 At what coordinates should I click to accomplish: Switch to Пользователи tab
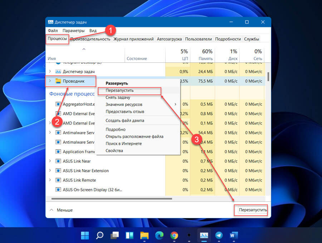point(198,39)
